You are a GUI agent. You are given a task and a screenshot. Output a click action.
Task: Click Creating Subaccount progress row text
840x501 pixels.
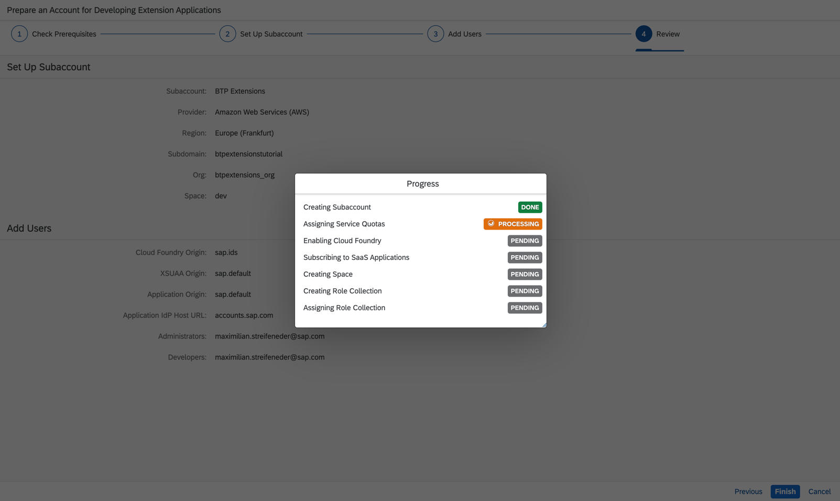tap(337, 208)
